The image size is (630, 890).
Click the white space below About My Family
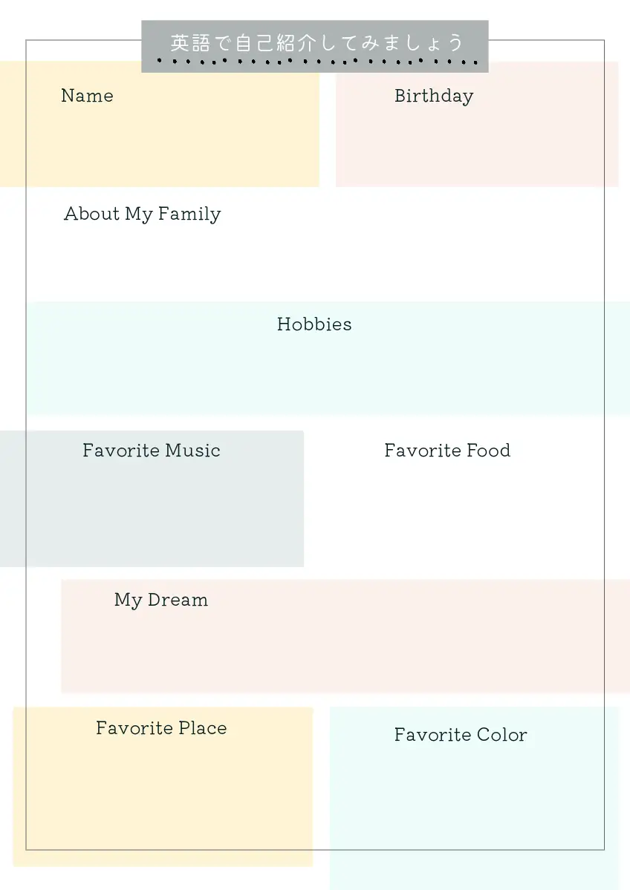[312, 260]
